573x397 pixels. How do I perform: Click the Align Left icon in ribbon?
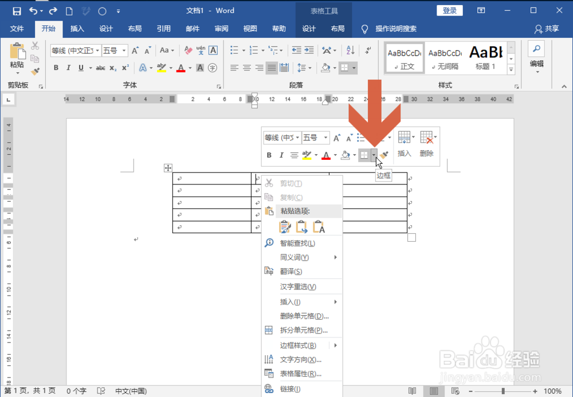tap(234, 68)
